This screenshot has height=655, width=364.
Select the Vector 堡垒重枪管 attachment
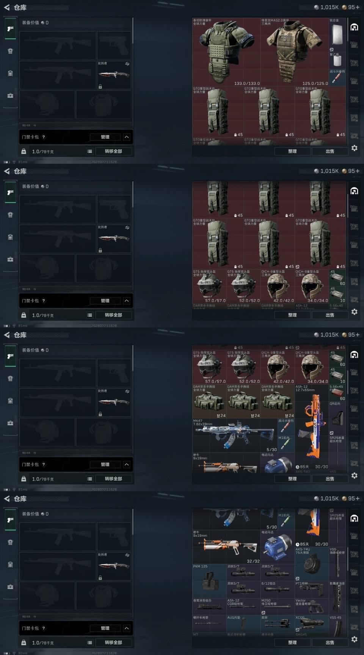[312, 607]
